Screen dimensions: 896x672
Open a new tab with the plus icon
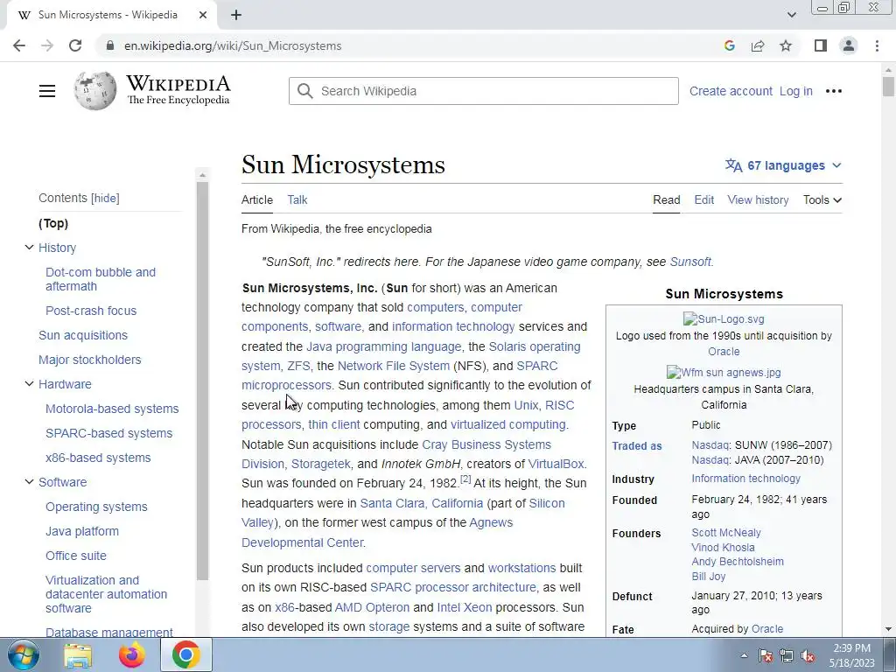coord(236,15)
